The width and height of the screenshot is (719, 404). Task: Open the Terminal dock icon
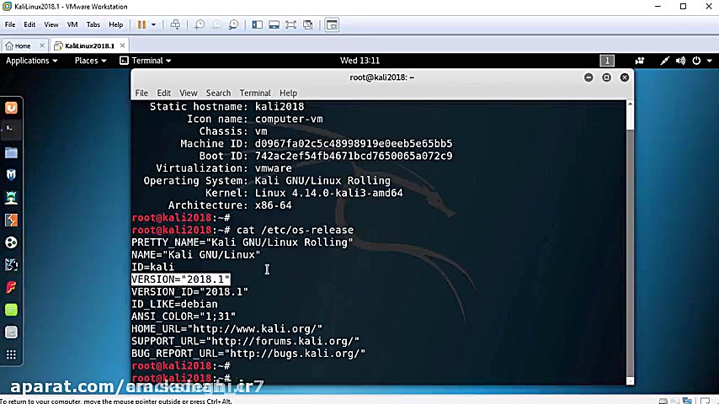[x=11, y=130]
